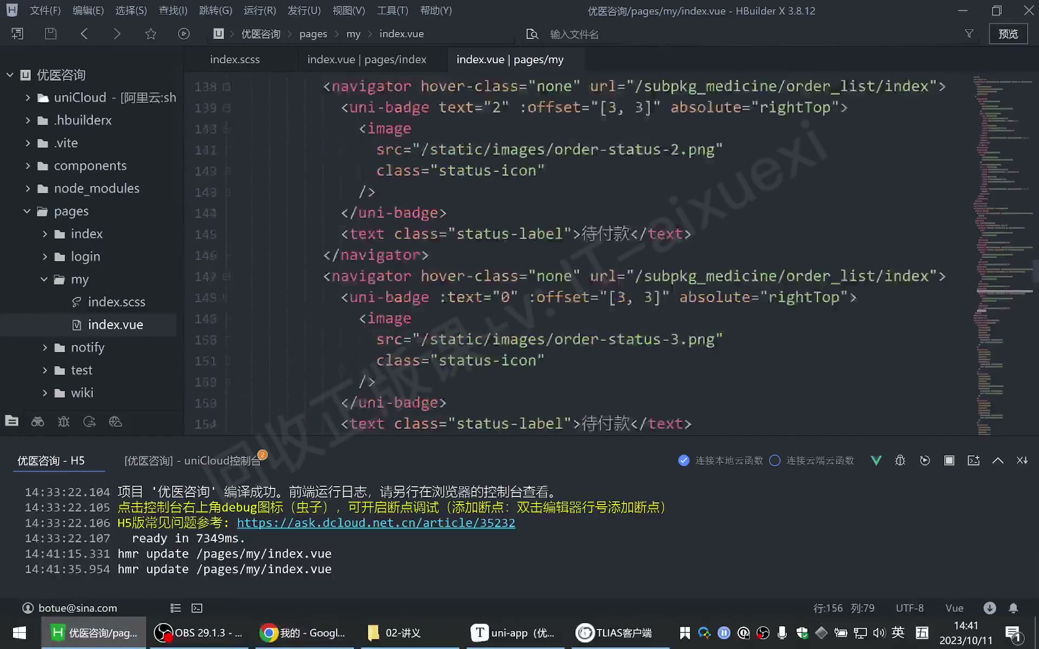
Task: Click the botue@sina.com account
Action: click(77, 608)
